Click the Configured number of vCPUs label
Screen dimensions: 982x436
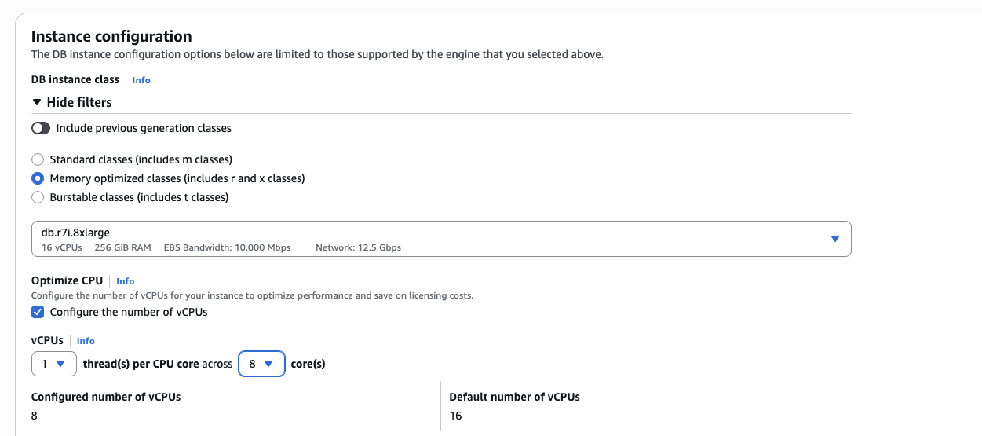106,397
